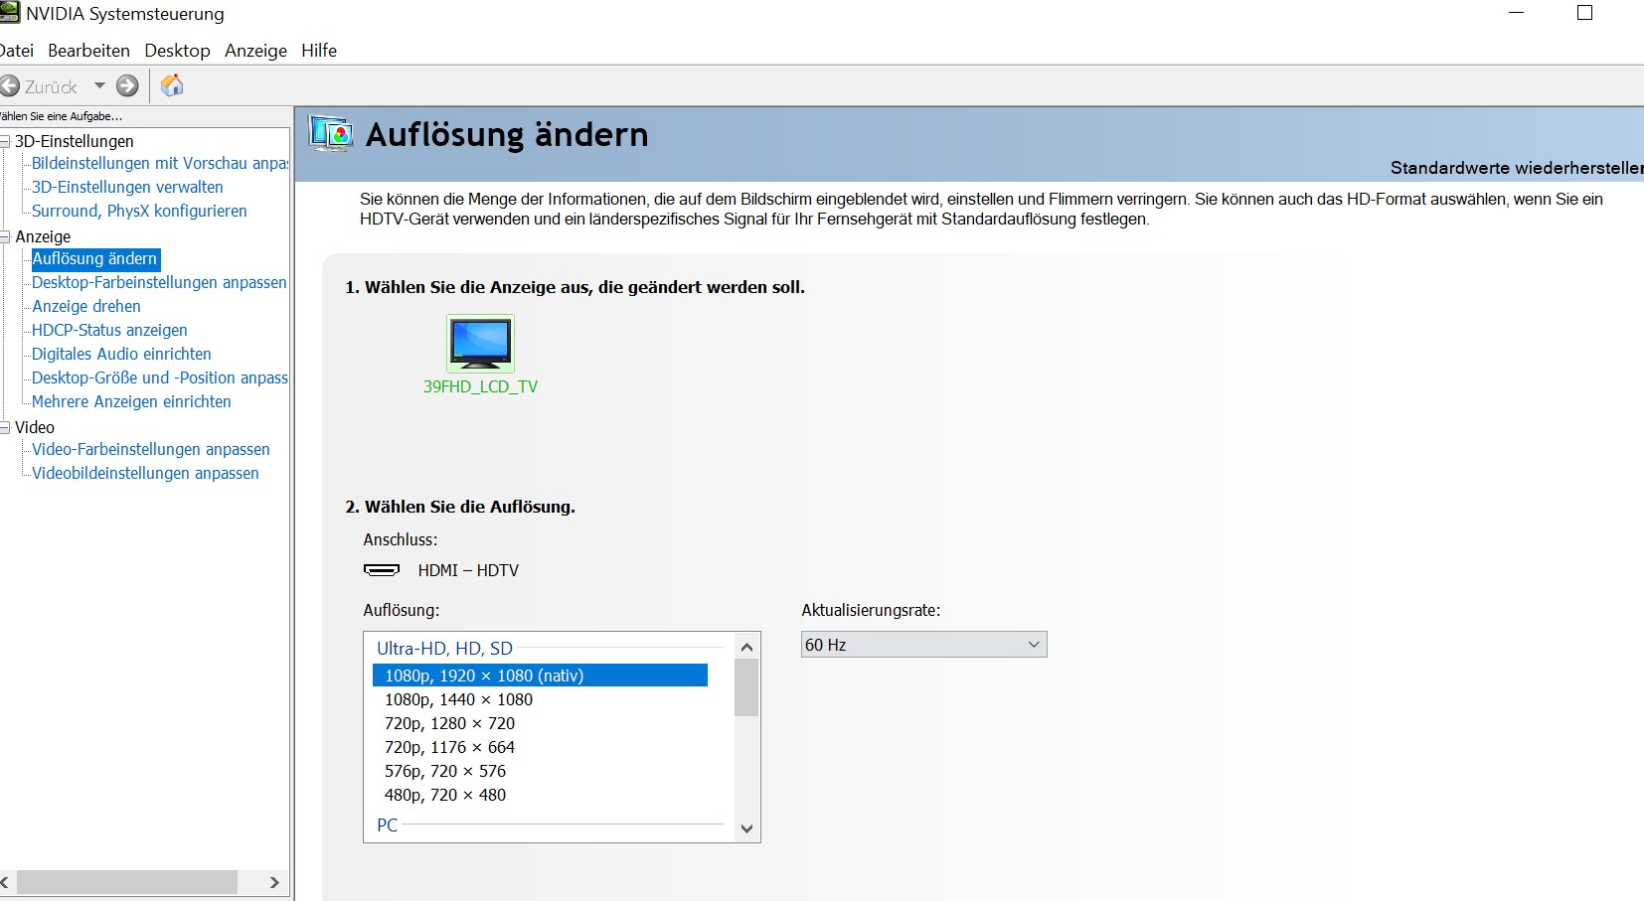The height and width of the screenshot is (901, 1644).
Task: Click the resolution list scroll up arrow
Action: click(x=746, y=647)
